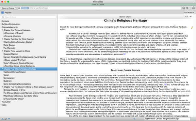Viewport: 196px width, 121px height.
Task: Select Today's China and Classical Marxism
Action: click(18, 63)
